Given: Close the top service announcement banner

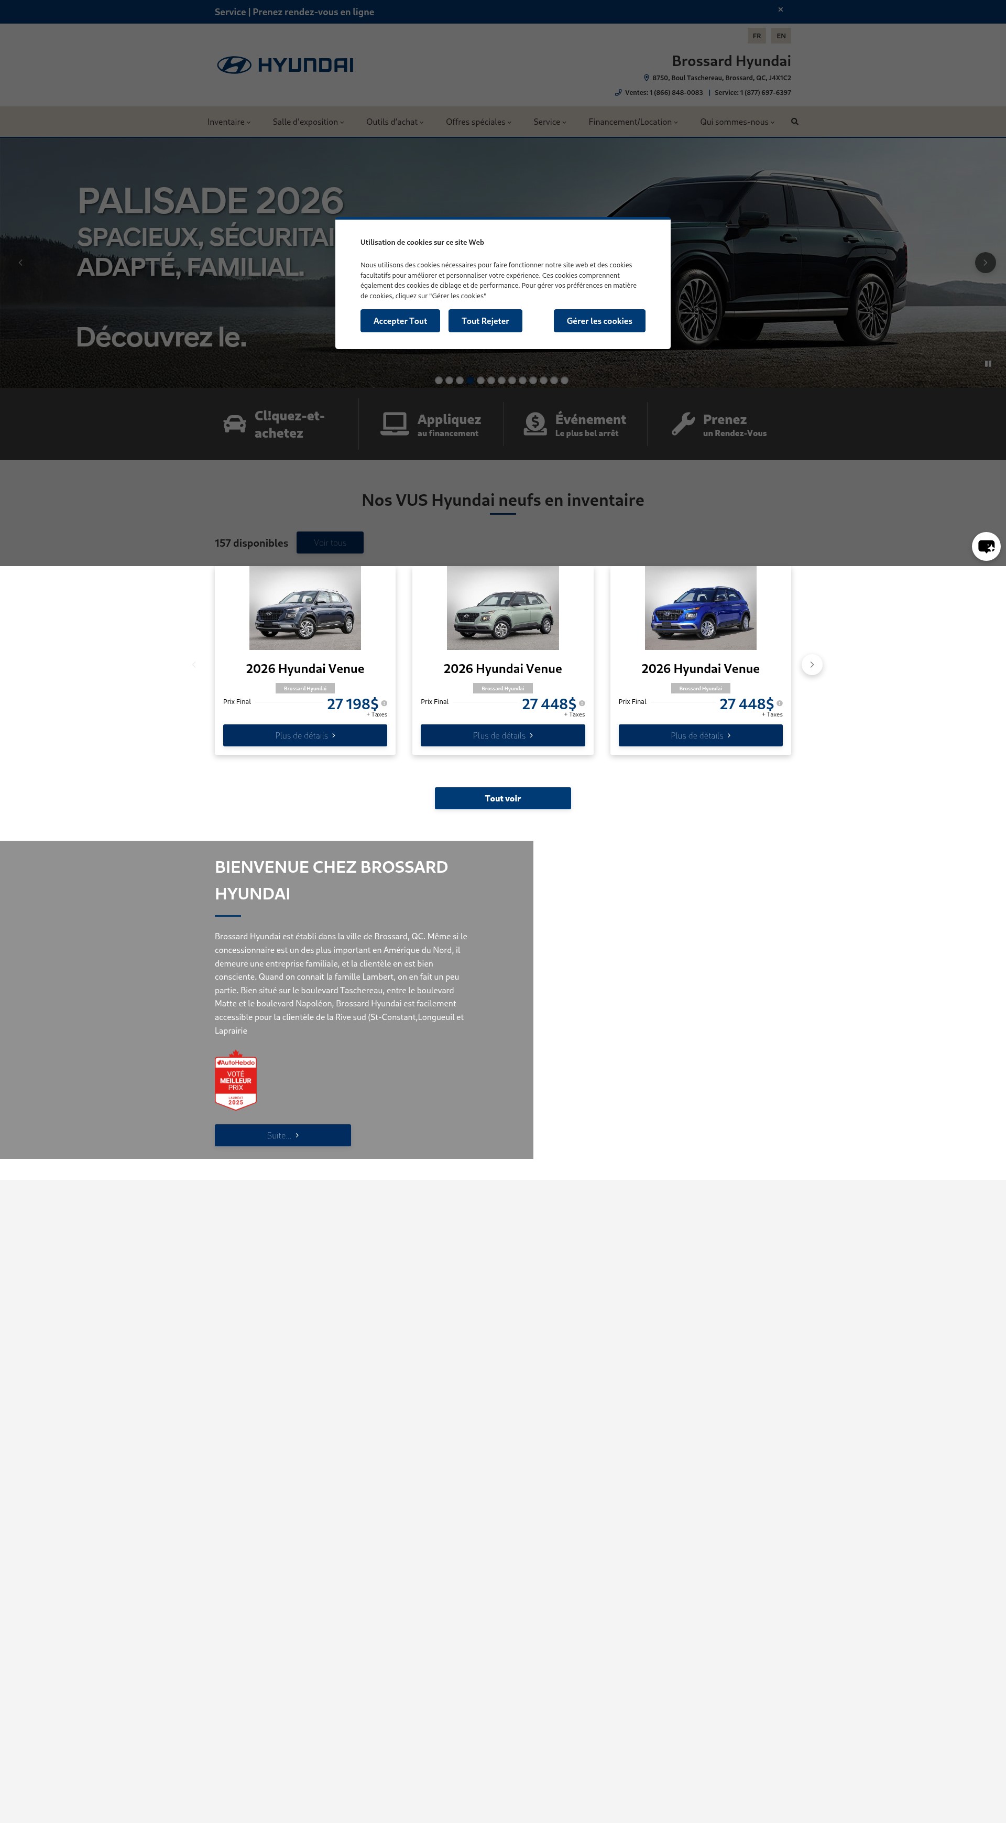Looking at the screenshot, I should click(780, 10).
